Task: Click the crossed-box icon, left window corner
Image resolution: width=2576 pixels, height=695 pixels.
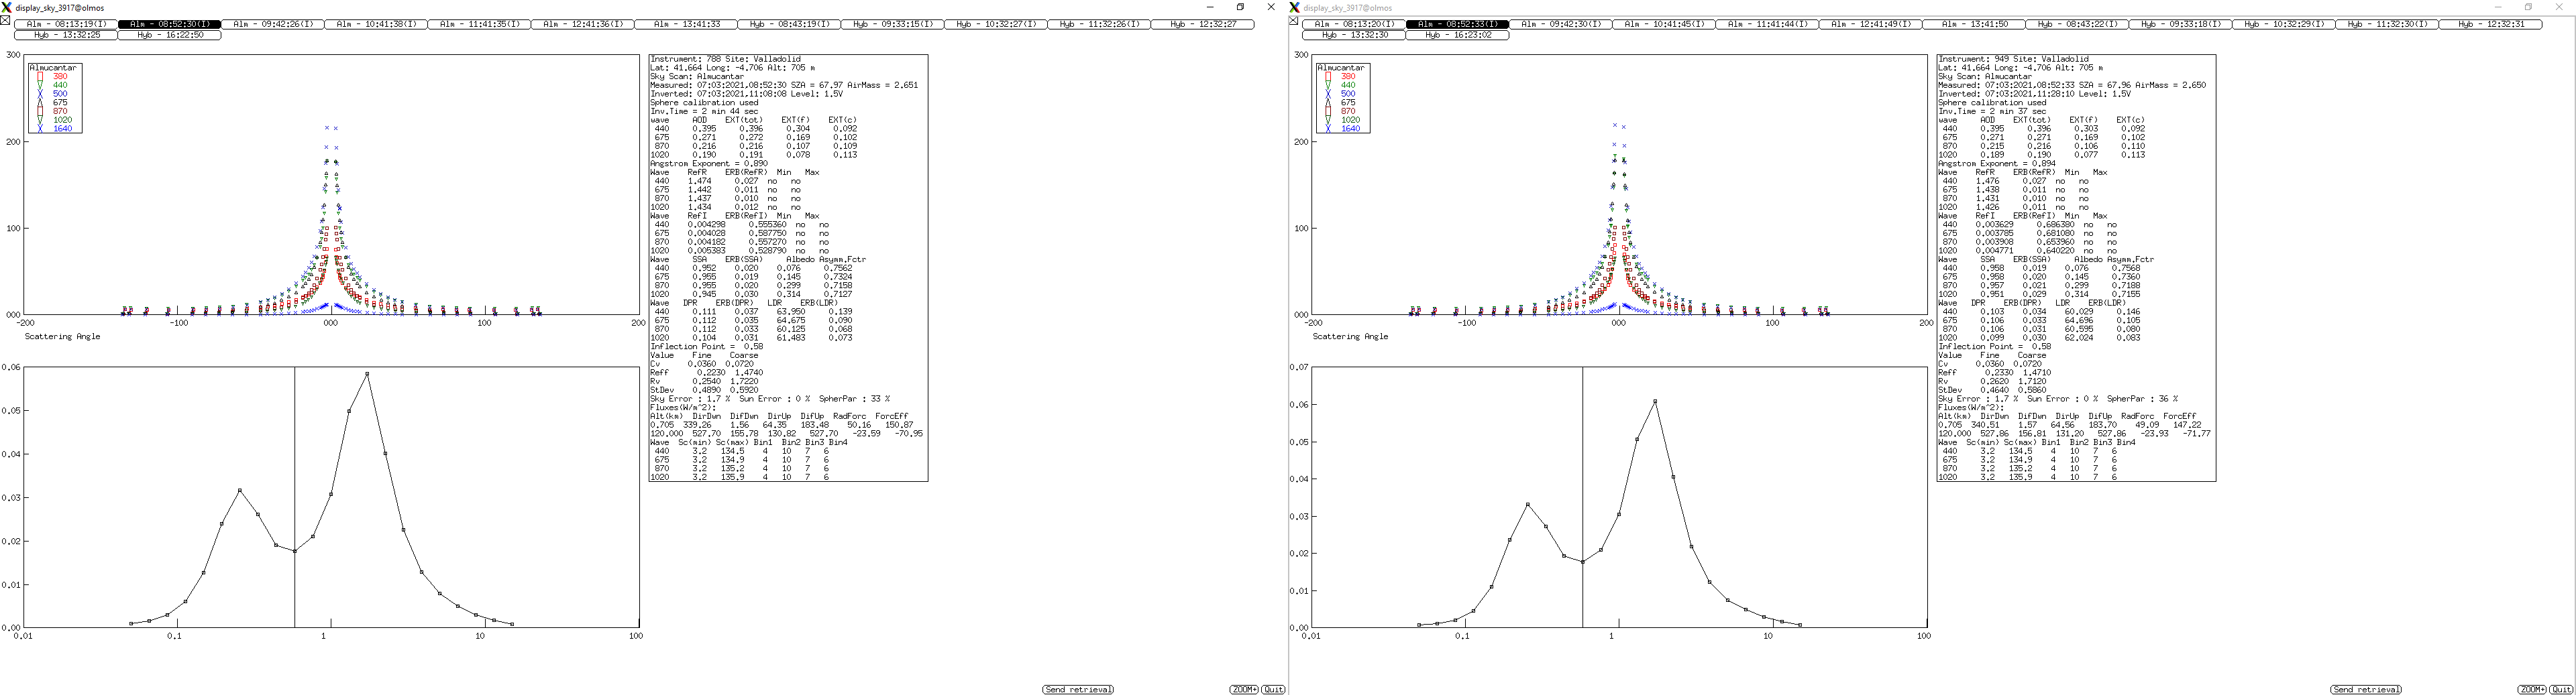Action: 5,20
